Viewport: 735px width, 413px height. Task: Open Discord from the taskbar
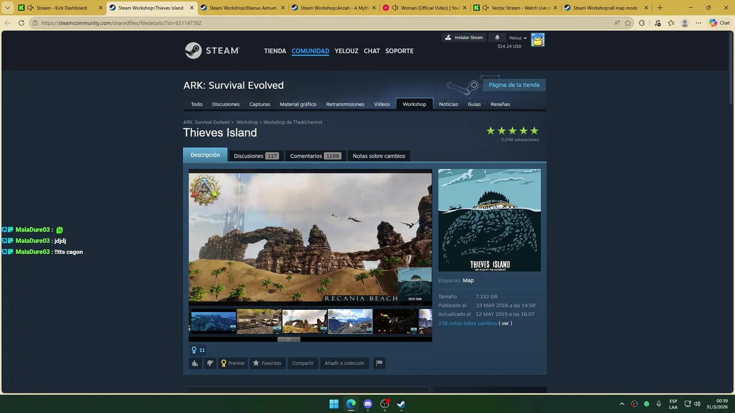(x=368, y=404)
